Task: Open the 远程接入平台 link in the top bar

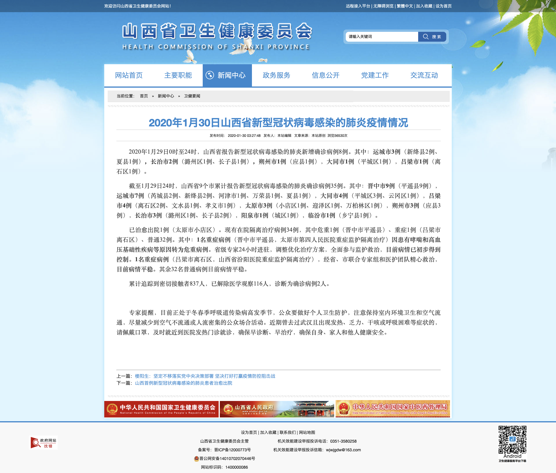Action: [358, 6]
